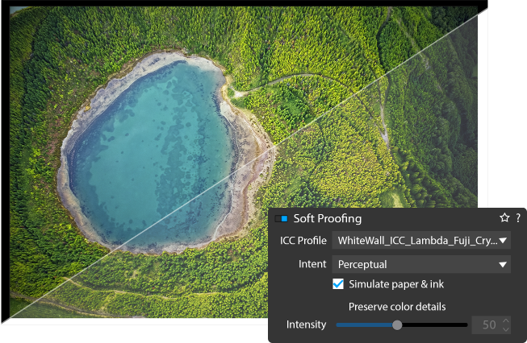Click the blue filled portion of the Intensity track

[x=364, y=325]
